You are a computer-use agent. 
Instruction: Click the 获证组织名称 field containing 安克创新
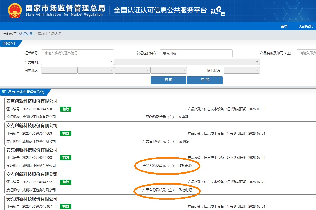196,53
